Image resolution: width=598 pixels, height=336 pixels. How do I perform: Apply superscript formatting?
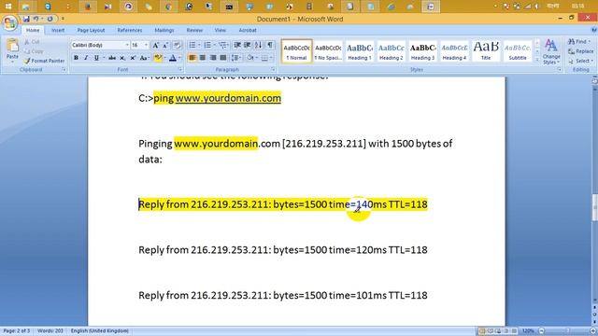133,58
